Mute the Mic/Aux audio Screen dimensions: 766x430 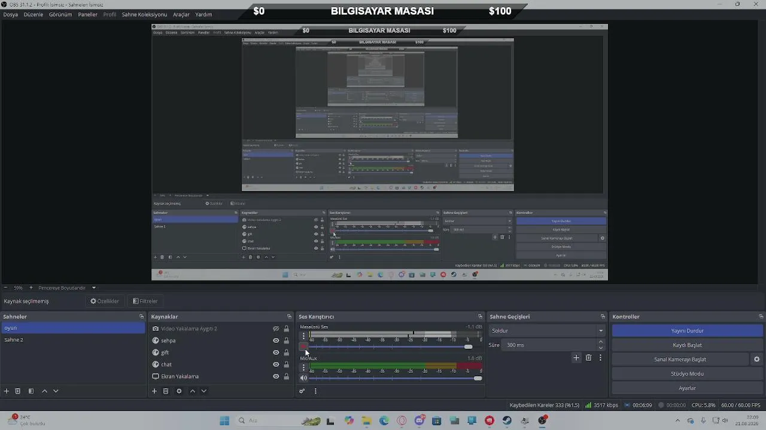pyautogui.click(x=303, y=378)
